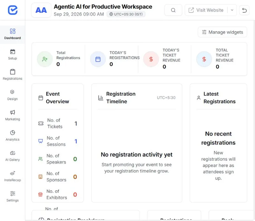
Task: Select the Marketing megaphone icon
Action: [x=12, y=112]
